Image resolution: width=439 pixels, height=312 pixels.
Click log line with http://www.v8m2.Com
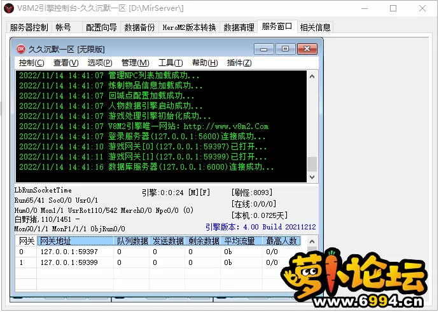(x=144, y=126)
